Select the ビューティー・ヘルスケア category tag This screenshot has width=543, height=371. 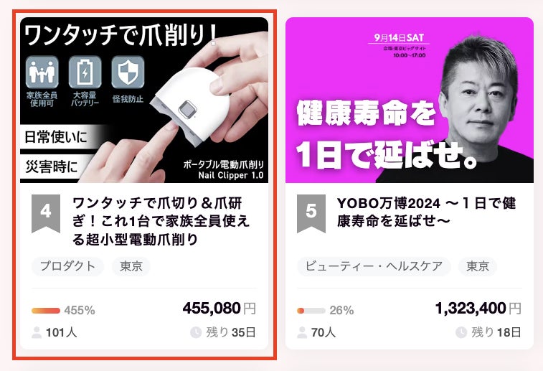click(374, 266)
